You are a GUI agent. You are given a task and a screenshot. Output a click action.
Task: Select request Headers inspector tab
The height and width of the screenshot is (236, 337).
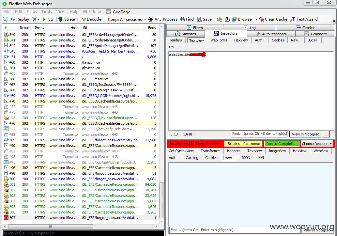click(175, 40)
